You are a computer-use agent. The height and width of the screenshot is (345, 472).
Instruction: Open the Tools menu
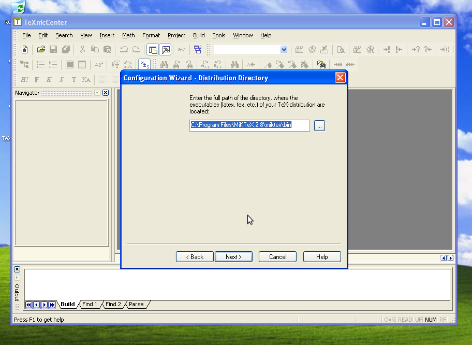coord(219,35)
